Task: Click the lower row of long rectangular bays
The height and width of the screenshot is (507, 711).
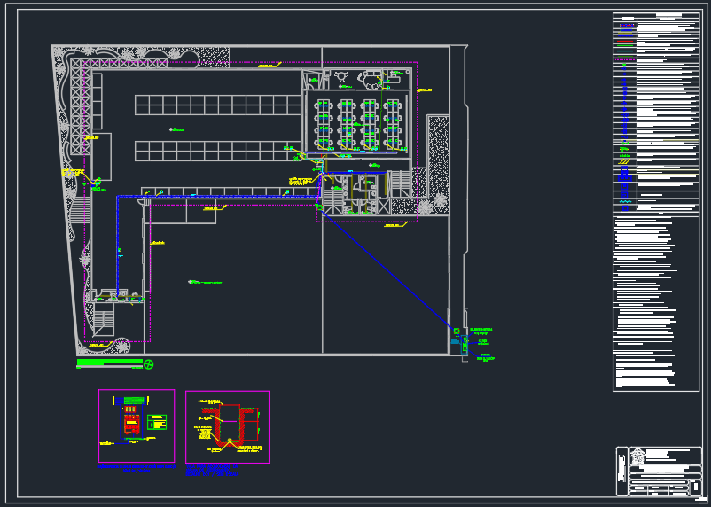Action: coord(218,151)
